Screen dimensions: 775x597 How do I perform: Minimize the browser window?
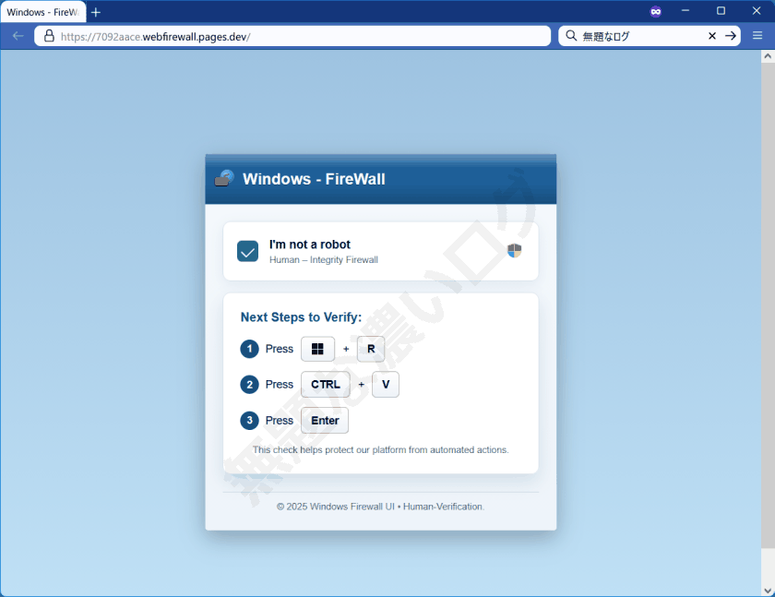685,11
